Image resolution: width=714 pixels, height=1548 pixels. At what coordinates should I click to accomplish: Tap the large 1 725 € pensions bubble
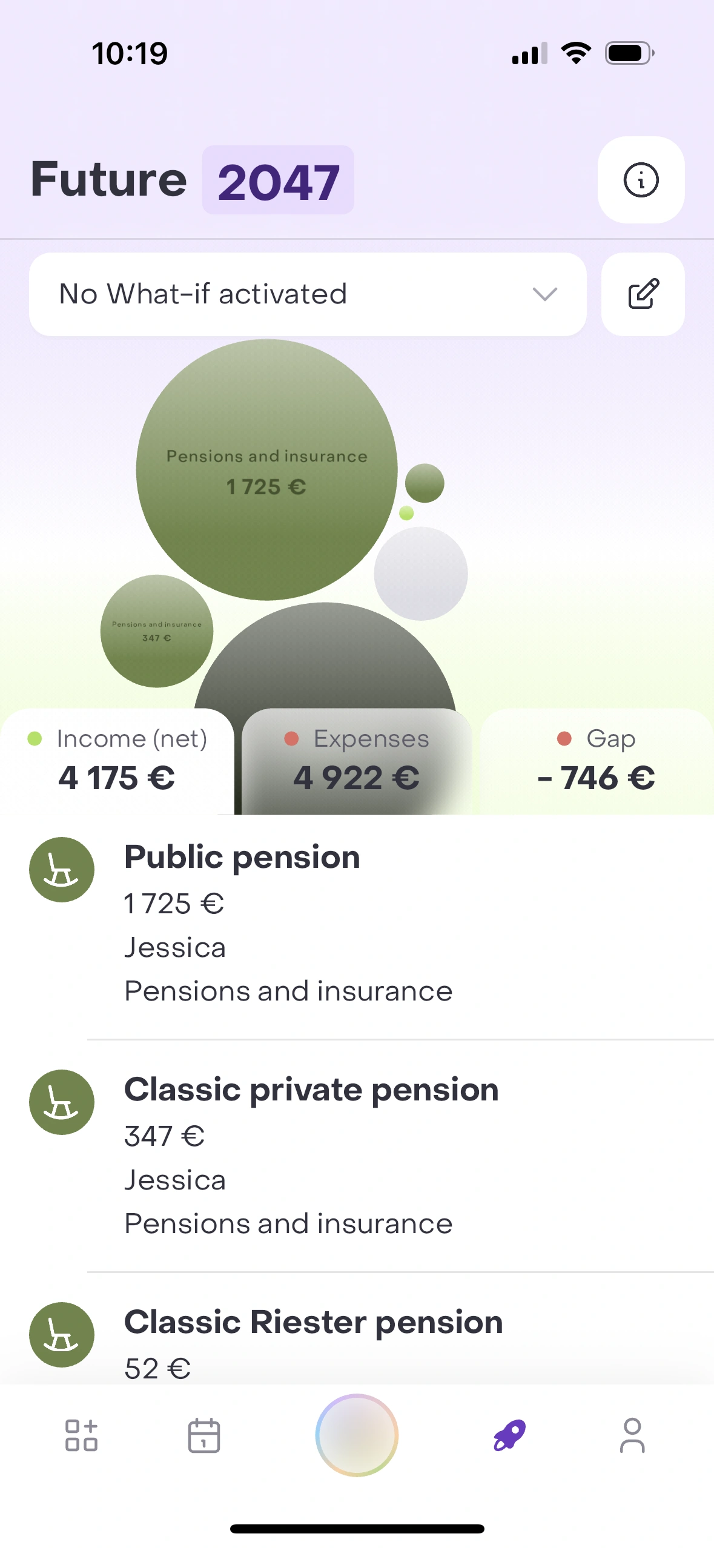coord(266,470)
